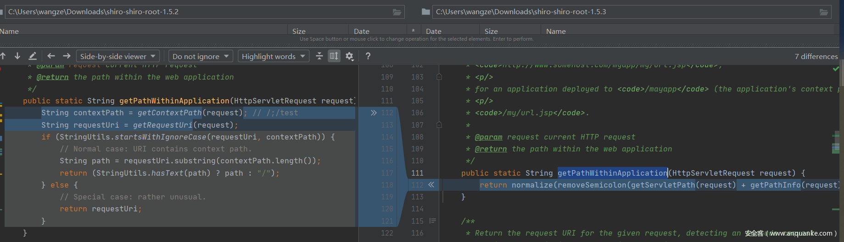Viewport: 844px width, 242px height.
Task: Jump to next difference with down arrow
Action: 17,56
